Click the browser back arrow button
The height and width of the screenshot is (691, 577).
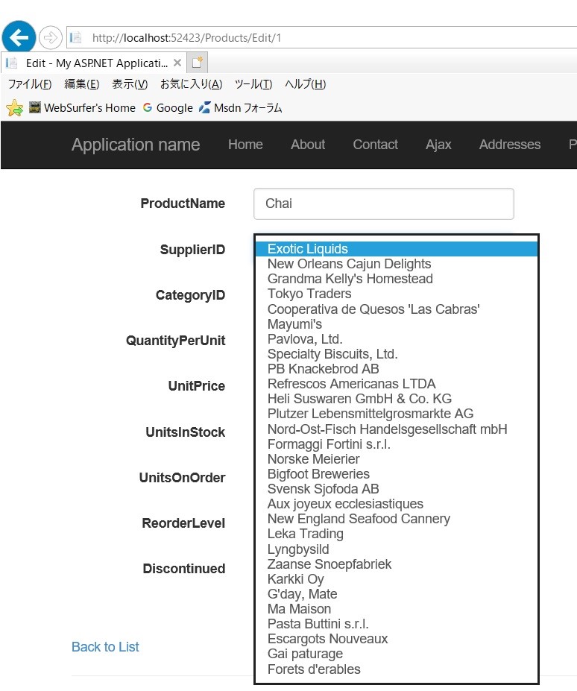pyautogui.click(x=19, y=37)
